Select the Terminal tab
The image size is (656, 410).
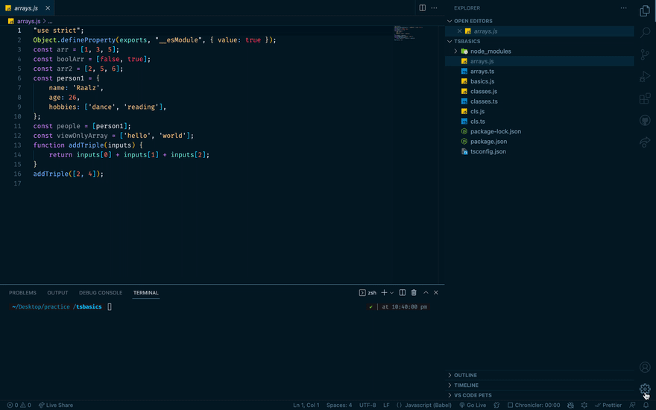click(145, 292)
